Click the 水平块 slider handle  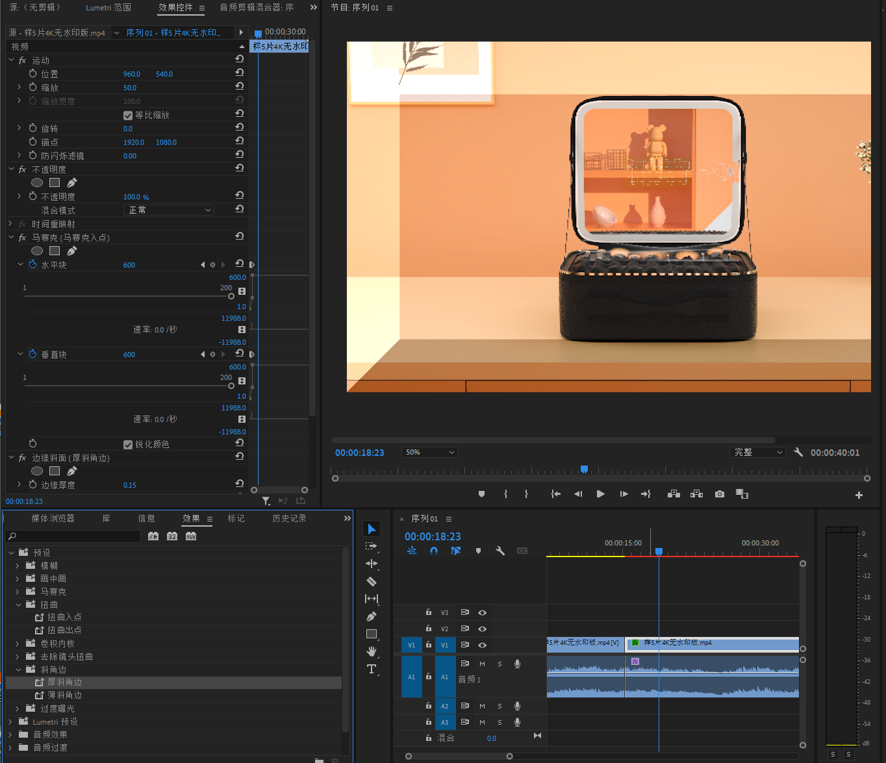(231, 296)
